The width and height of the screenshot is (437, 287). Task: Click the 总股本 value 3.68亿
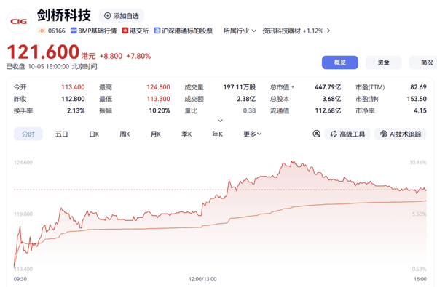point(331,99)
